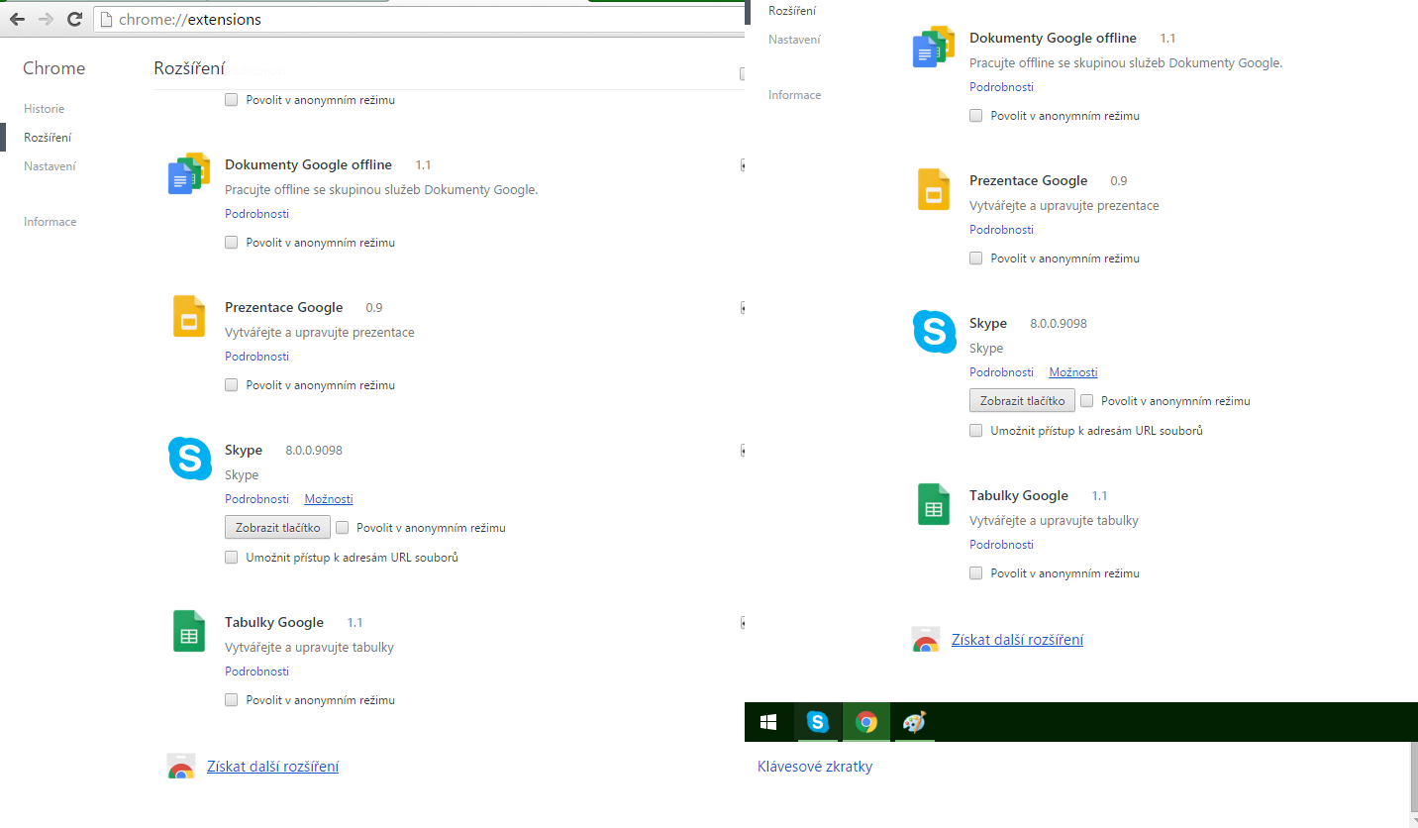The height and width of the screenshot is (828, 1418).
Task: Tick the topmost incognito checkbox under the Rozšíření heading
Action: (231, 100)
